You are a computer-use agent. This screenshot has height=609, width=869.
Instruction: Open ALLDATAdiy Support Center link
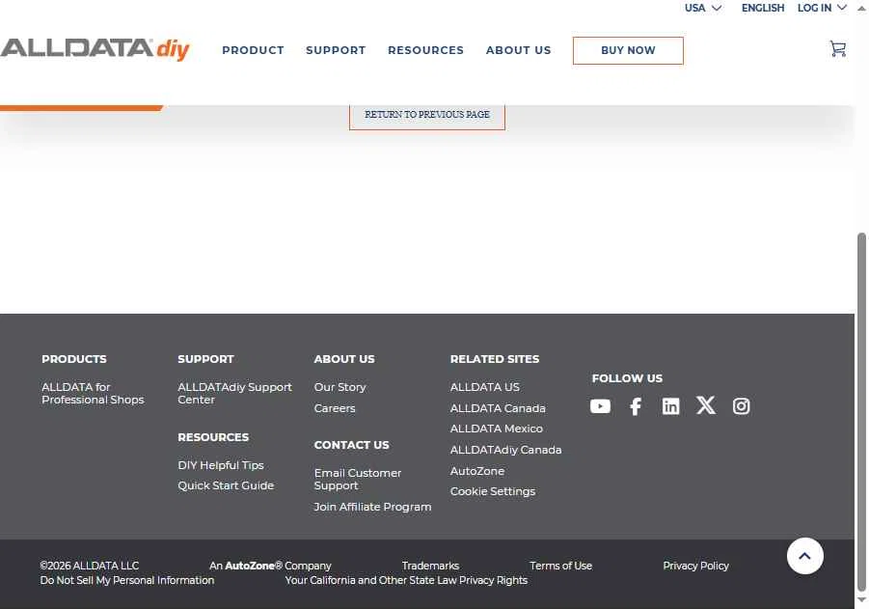[234, 393]
